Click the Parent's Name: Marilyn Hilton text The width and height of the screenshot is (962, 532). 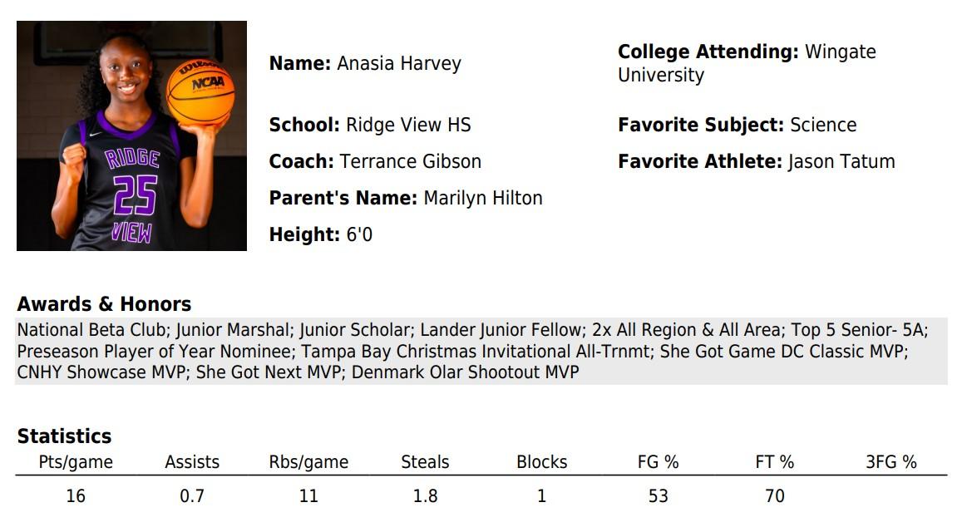(x=406, y=198)
